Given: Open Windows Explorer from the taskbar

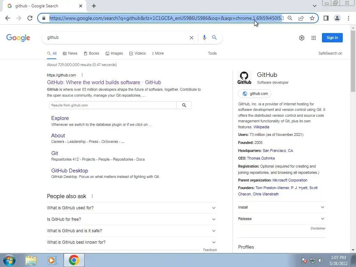Looking at the screenshot, I should tap(31, 260).
